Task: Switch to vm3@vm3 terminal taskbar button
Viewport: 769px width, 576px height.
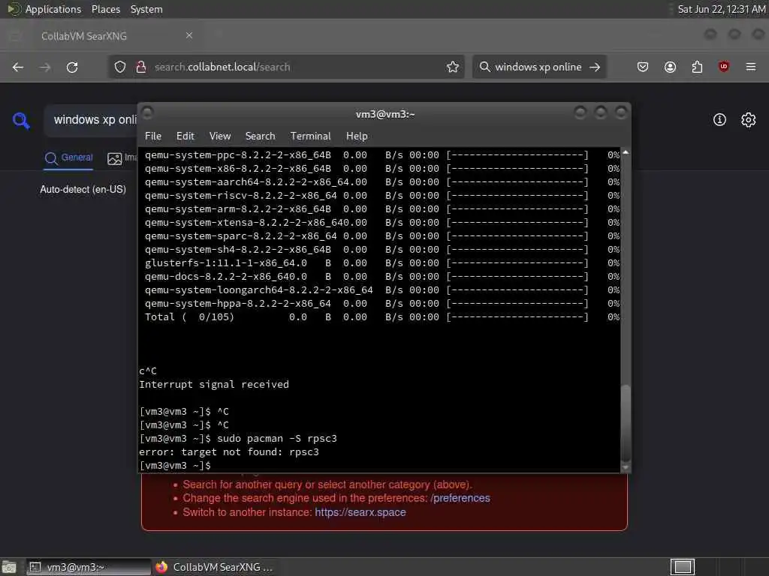Action: click(x=89, y=567)
